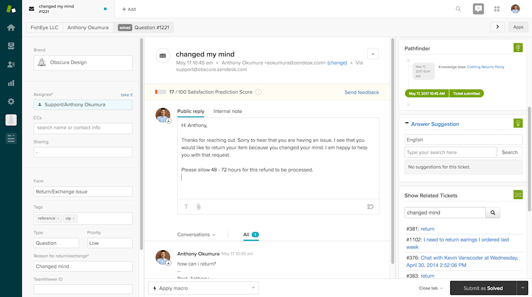Remove the reference tag
The width and height of the screenshot is (532, 297).
click(58, 219)
